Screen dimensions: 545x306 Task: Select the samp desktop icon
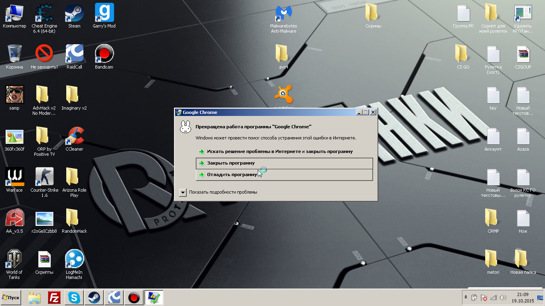[x=14, y=98]
